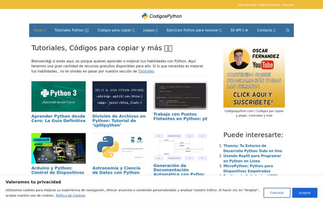Open MicroPython para Dispositivos Empotrados link
This screenshot has height=202, width=323.
pos(248,168)
